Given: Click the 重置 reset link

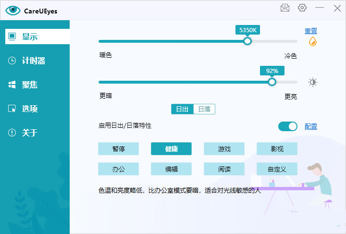Looking at the screenshot, I should point(311,31).
